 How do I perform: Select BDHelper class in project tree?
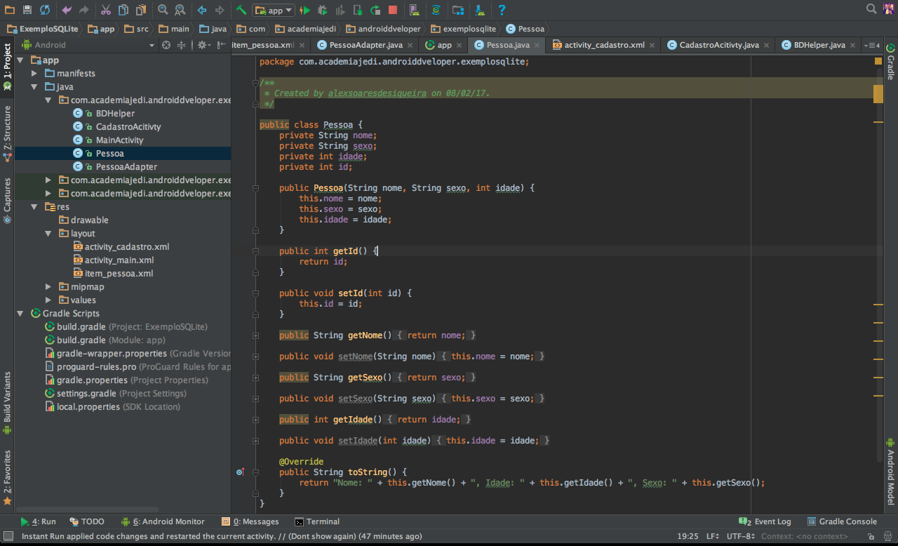tap(115, 114)
